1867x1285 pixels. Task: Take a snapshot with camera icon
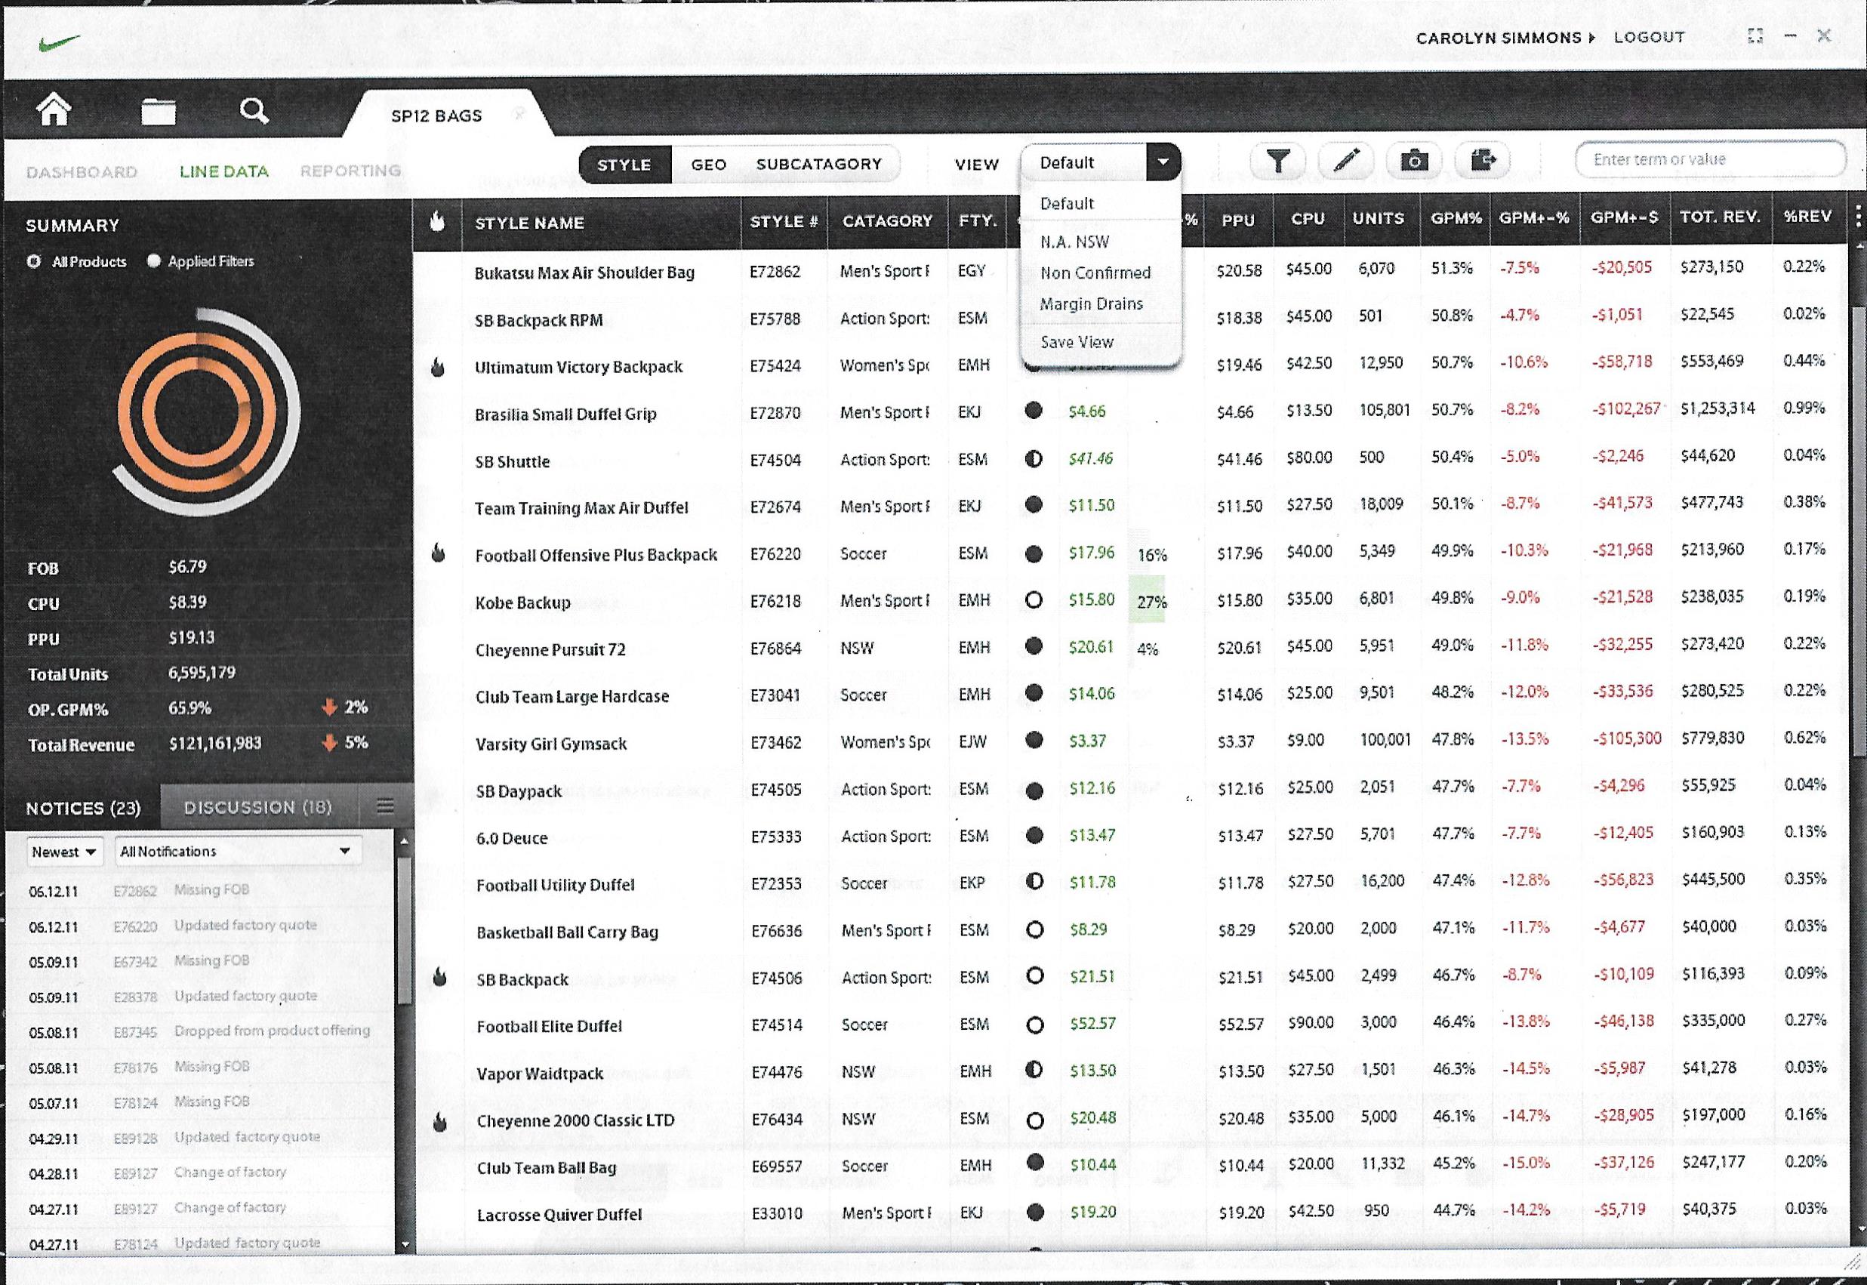click(x=1414, y=161)
